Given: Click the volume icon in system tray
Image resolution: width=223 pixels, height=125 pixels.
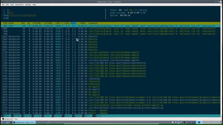Looking at the screenshot, I should click(185, 122).
